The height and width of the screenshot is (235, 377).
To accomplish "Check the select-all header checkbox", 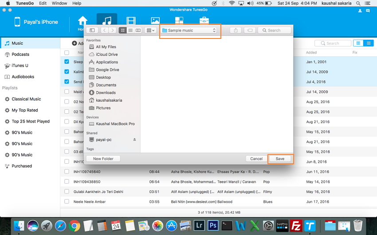I will point(67,53).
